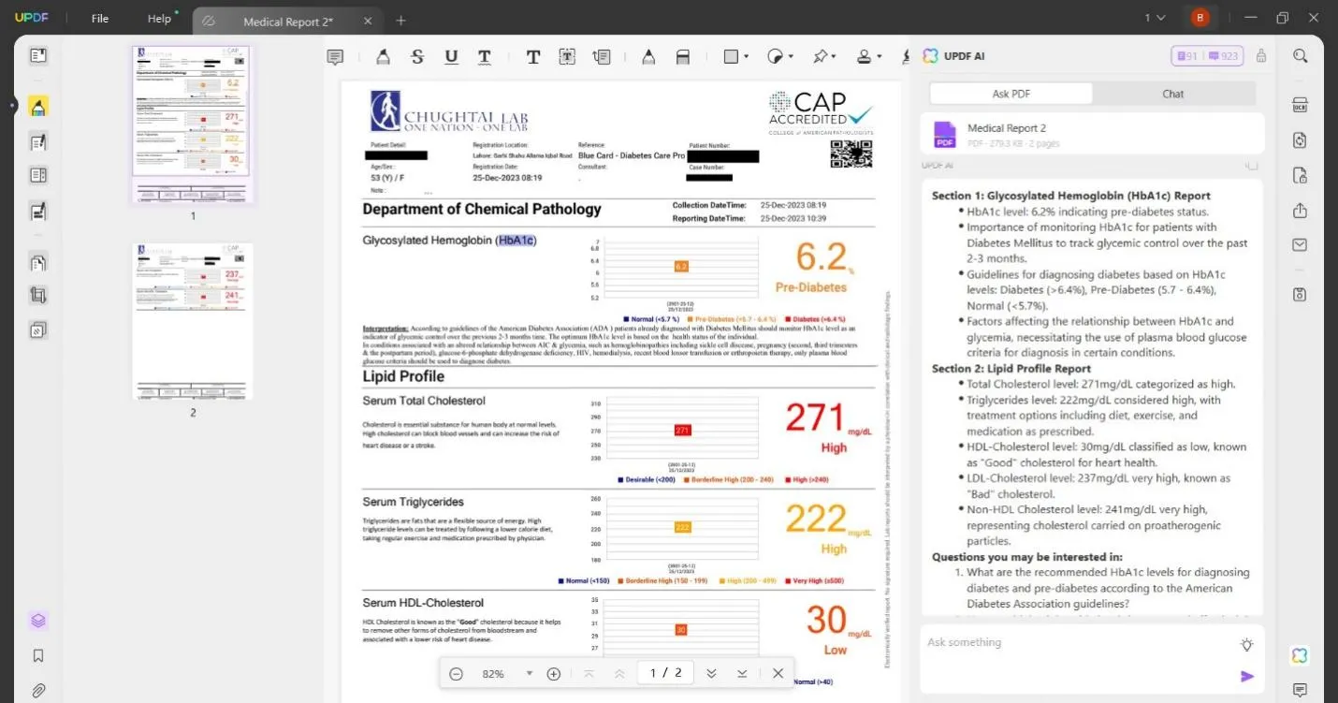This screenshot has width=1338, height=703.
Task: Click the copy icon above AI response
Action: [1252, 166]
